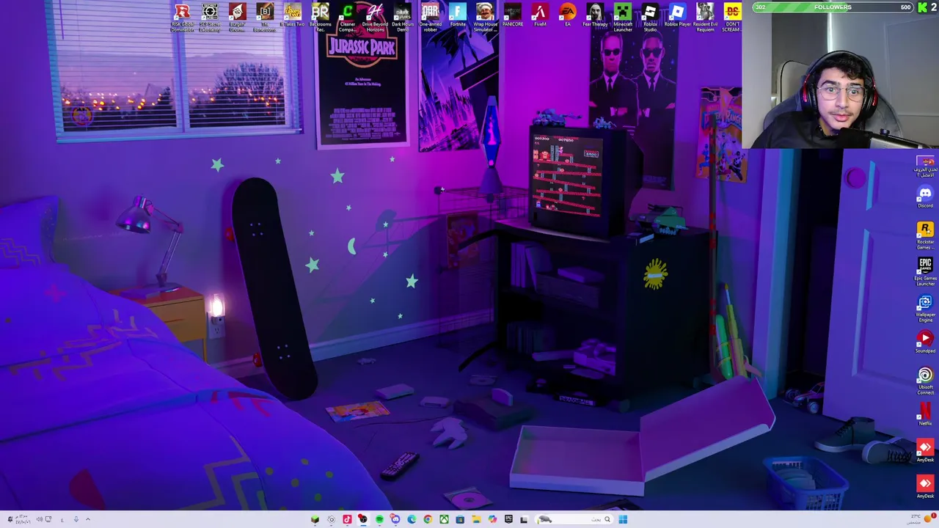Open Roblox Player desktop shortcut

pos(678,15)
